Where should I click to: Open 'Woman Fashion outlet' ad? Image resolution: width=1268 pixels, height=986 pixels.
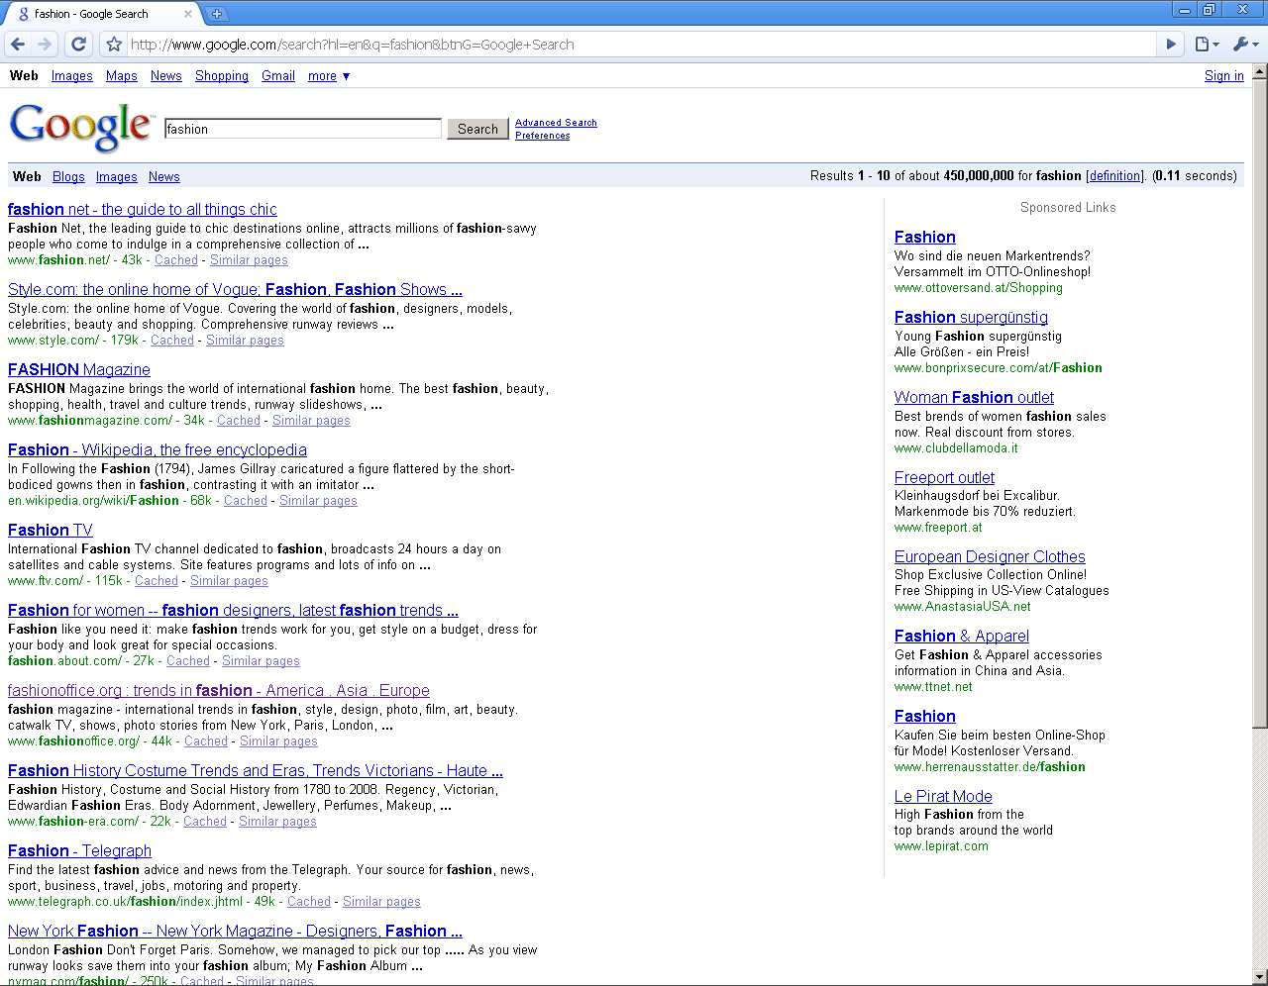coord(974,397)
